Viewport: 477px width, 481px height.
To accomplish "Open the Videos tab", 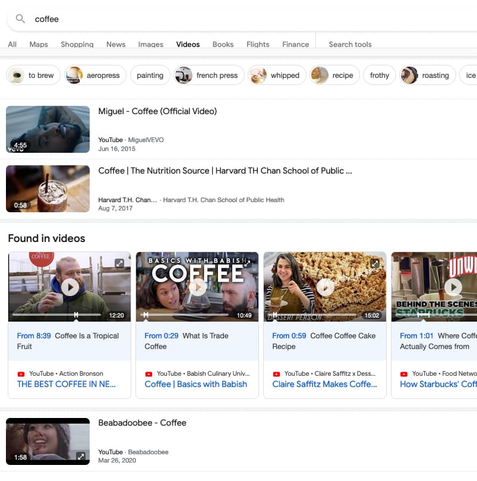I will tap(188, 44).
